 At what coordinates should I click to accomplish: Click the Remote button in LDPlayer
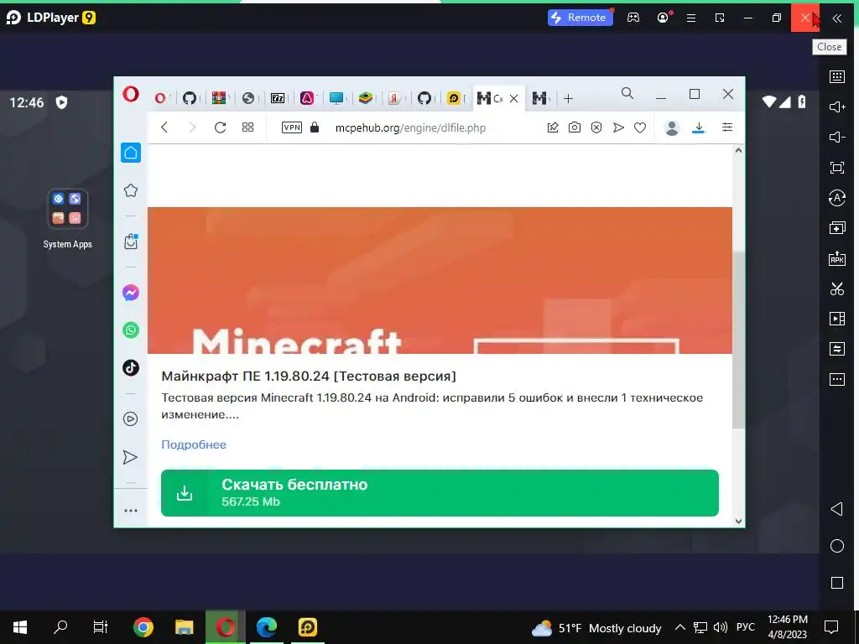(580, 18)
